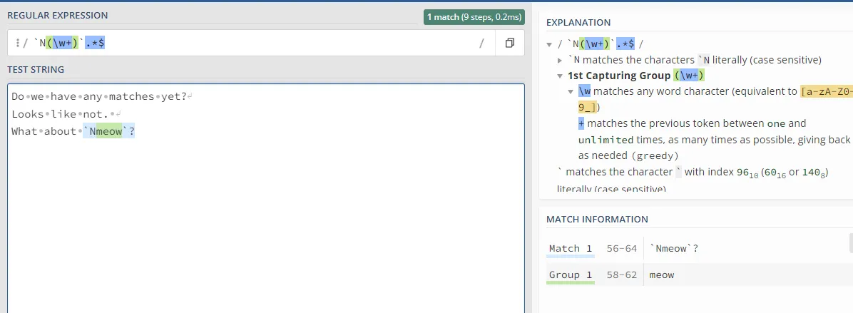
Task: Click the '1 match (9 steps, 0.2ms)' badge
Action: 474,17
